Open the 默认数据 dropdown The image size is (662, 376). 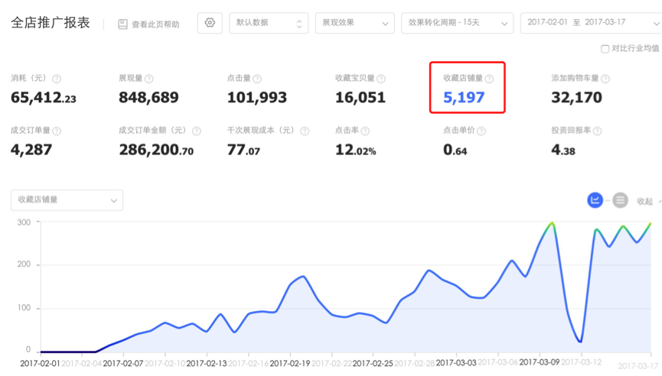[269, 23]
